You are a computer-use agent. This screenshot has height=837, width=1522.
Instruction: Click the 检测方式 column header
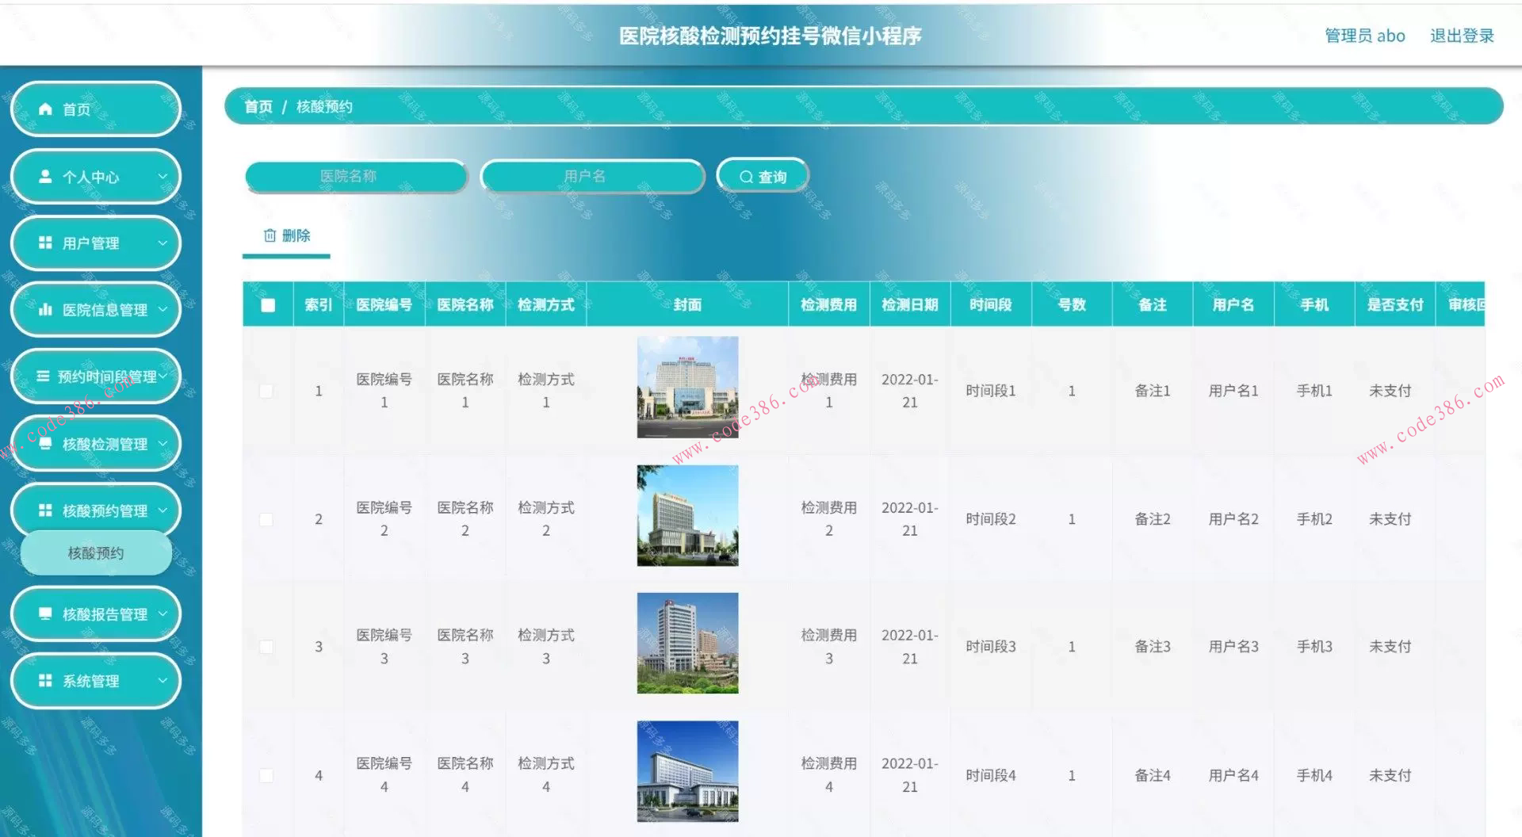coord(546,304)
